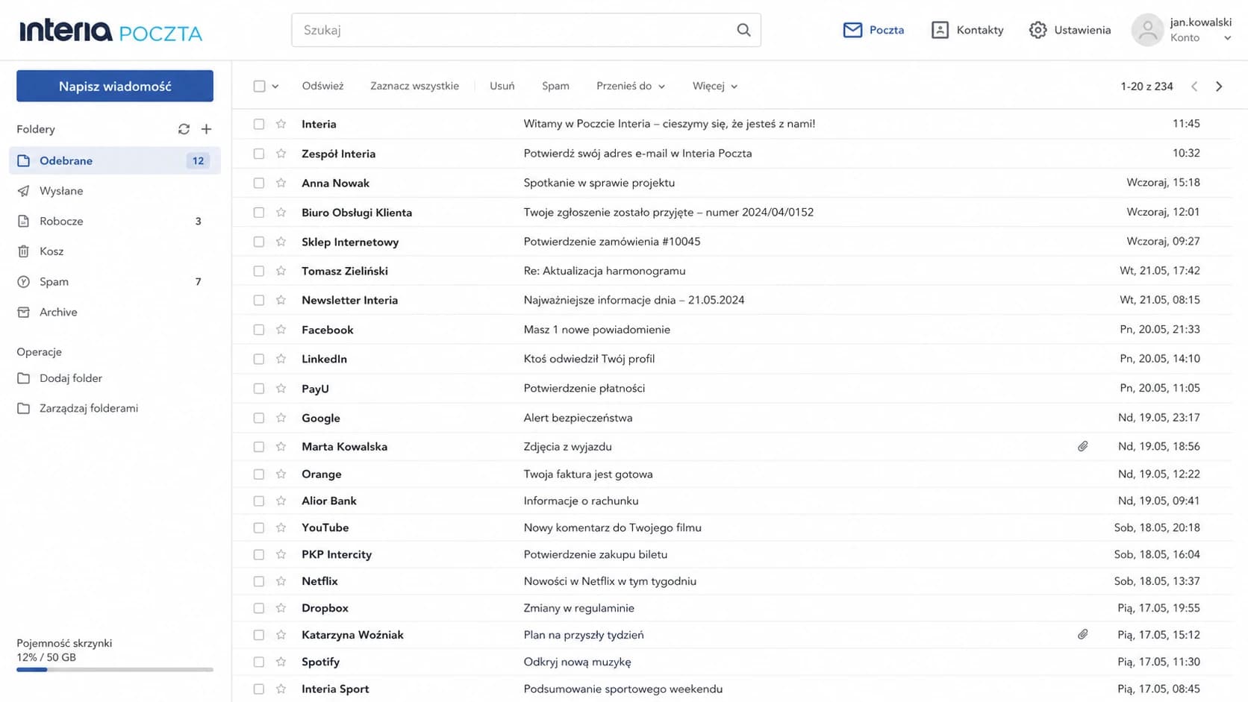Click the search magnifier icon
The image size is (1248, 702).
point(743,30)
